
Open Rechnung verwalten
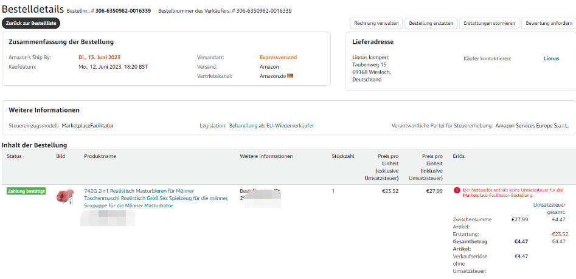click(x=377, y=23)
